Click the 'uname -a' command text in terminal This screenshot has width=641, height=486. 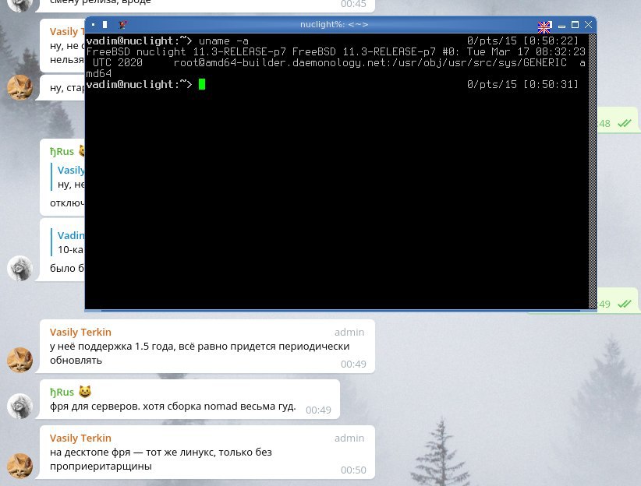(x=224, y=40)
